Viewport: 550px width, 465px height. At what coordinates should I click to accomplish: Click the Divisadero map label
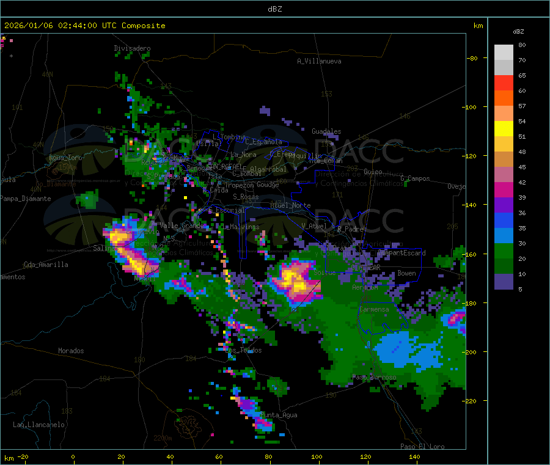(x=132, y=48)
